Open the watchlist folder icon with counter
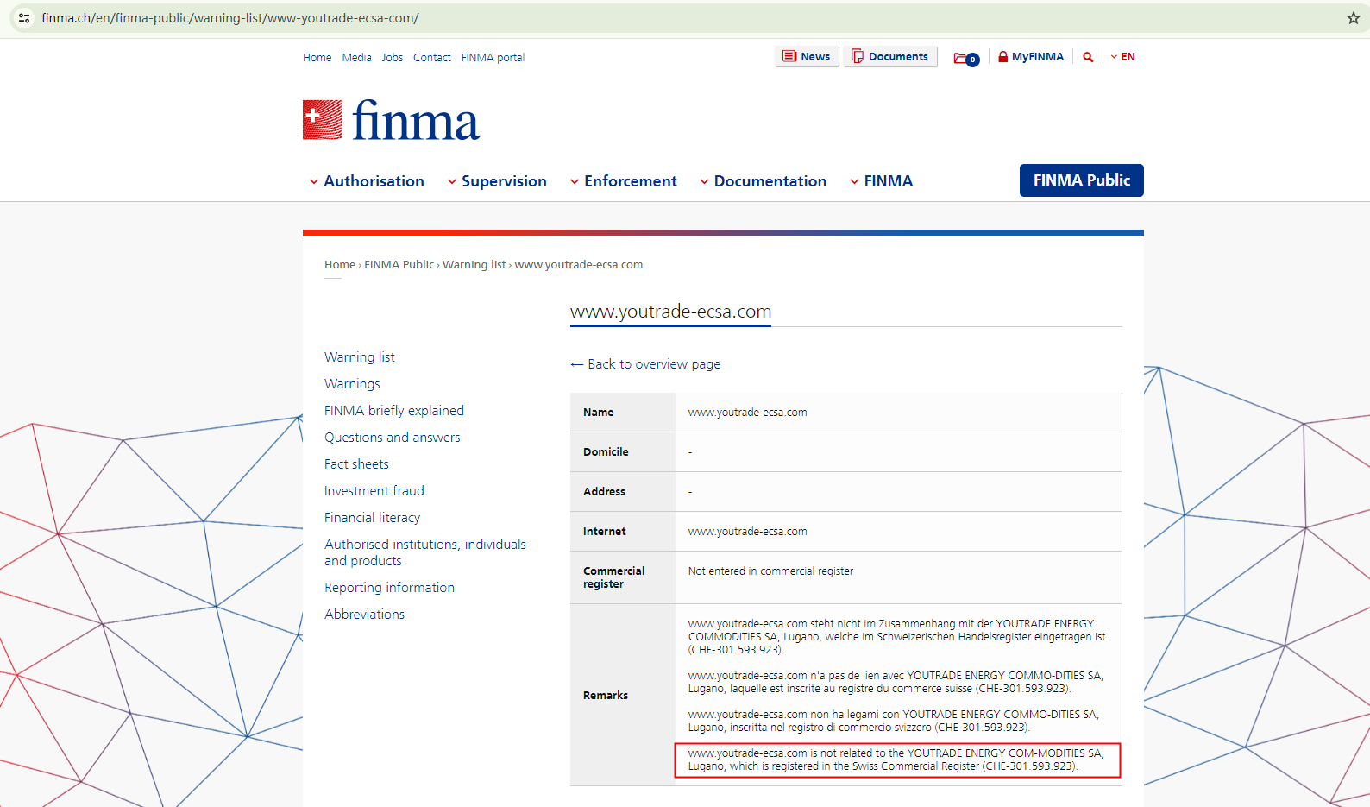This screenshot has height=807, width=1370. click(x=966, y=58)
